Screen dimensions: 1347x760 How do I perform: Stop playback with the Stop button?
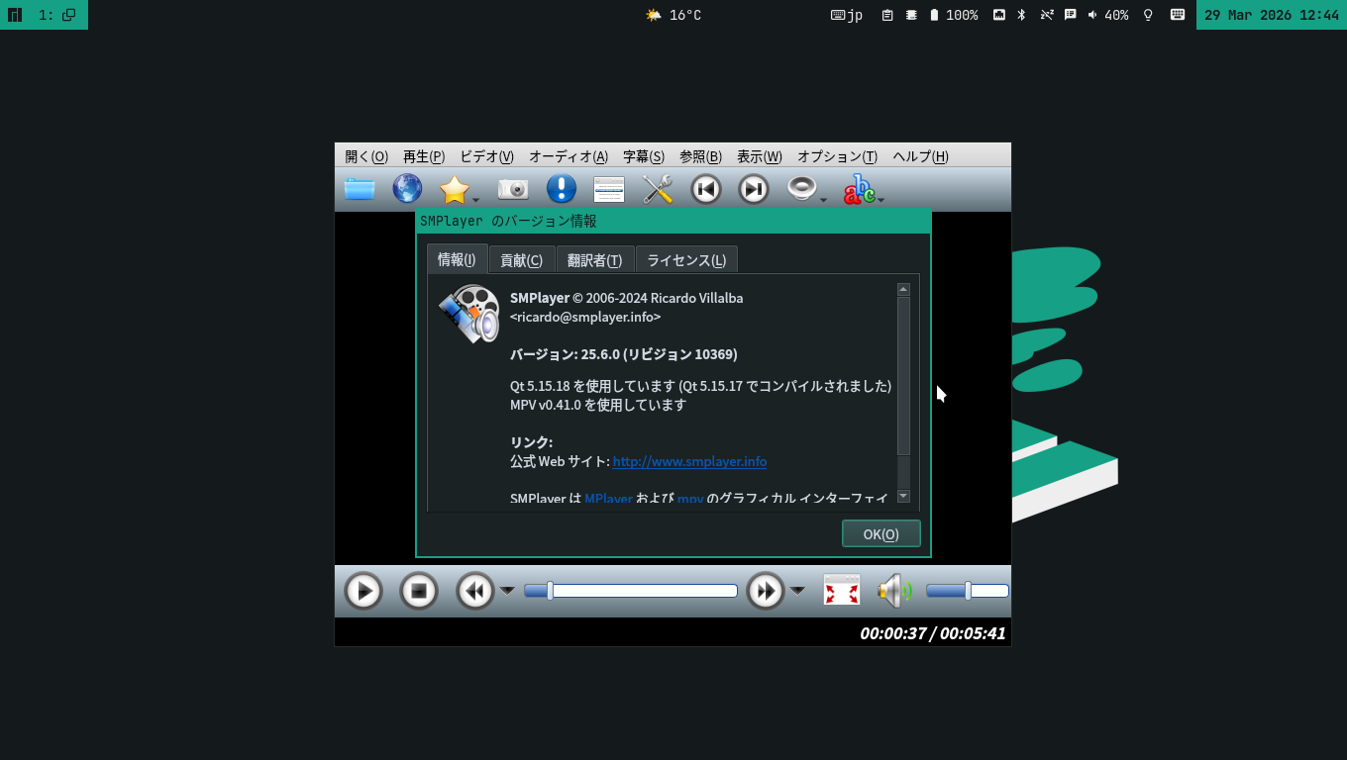tap(419, 591)
